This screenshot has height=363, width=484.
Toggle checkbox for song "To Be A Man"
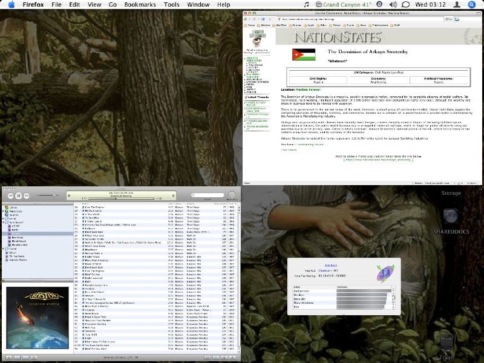[83, 217]
